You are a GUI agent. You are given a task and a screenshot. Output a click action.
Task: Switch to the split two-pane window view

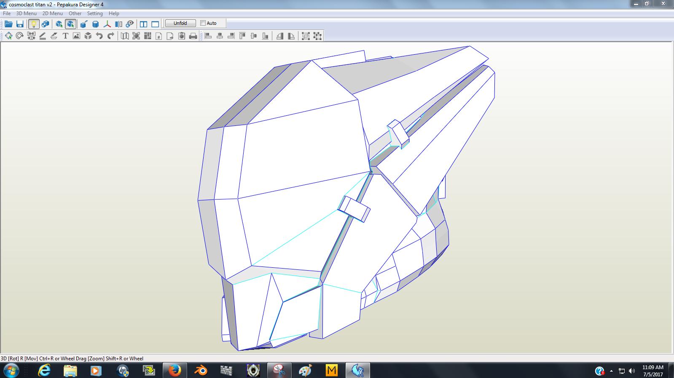tap(144, 24)
